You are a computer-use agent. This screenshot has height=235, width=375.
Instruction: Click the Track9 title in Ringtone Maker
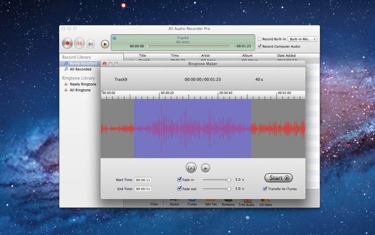point(121,79)
